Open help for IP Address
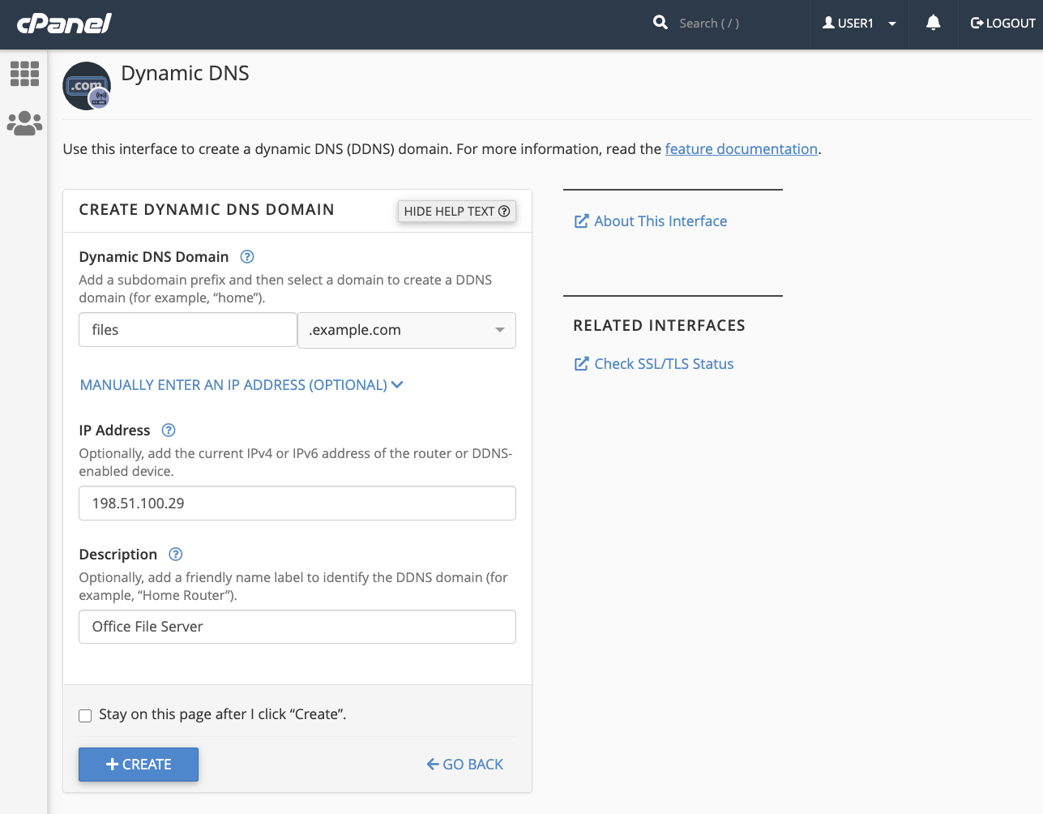This screenshot has height=814, width=1043. point(169,431)
